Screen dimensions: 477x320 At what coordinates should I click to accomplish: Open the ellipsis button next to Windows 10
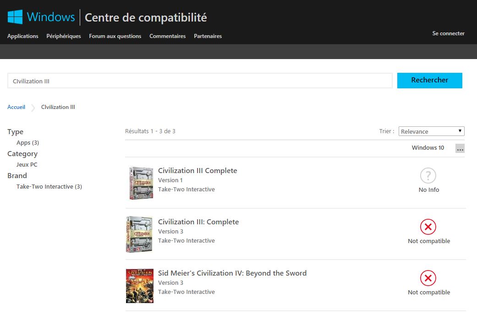tap(460, 147)
